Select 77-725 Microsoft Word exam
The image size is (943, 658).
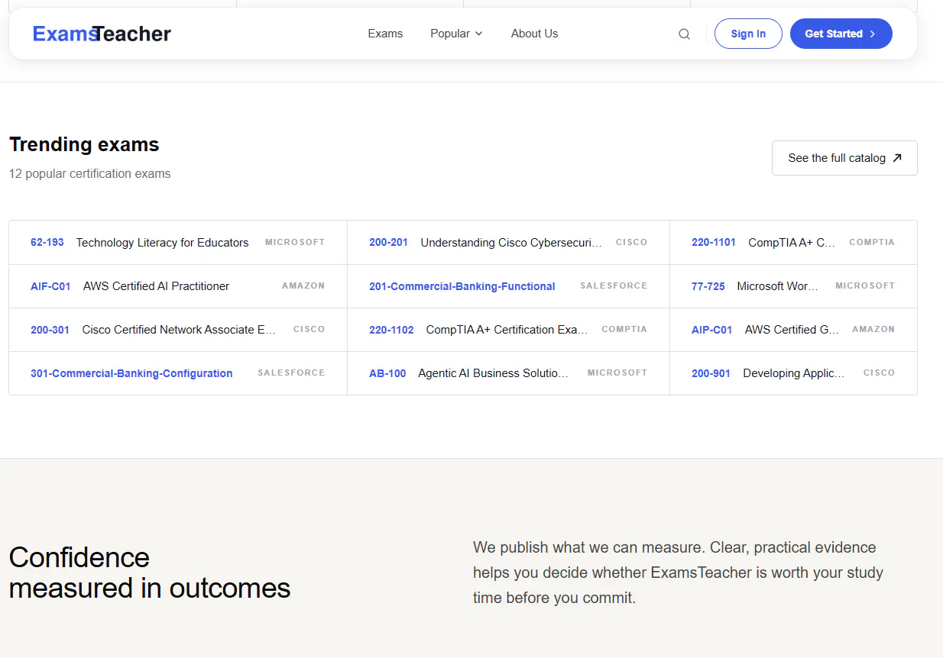[793, 286]
